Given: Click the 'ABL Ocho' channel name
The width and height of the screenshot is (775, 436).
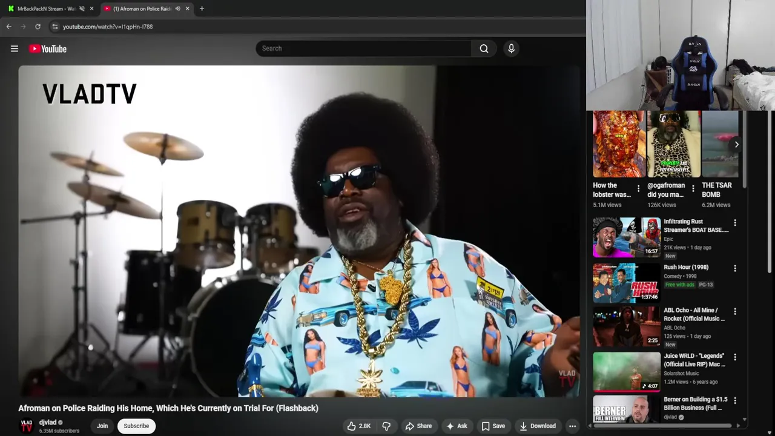Looking at the screenshot, I should click(674, 328).
